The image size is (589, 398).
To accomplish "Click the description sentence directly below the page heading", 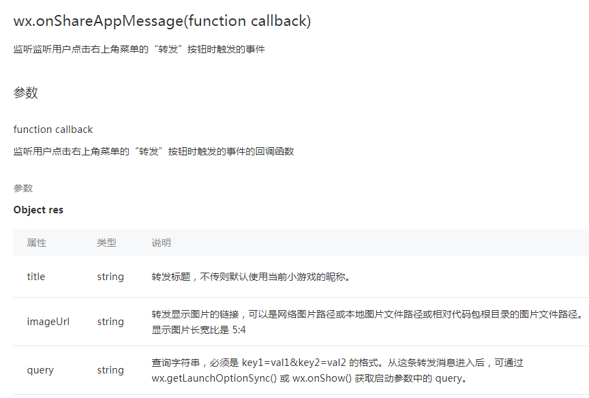I will [x=139, y=50].
